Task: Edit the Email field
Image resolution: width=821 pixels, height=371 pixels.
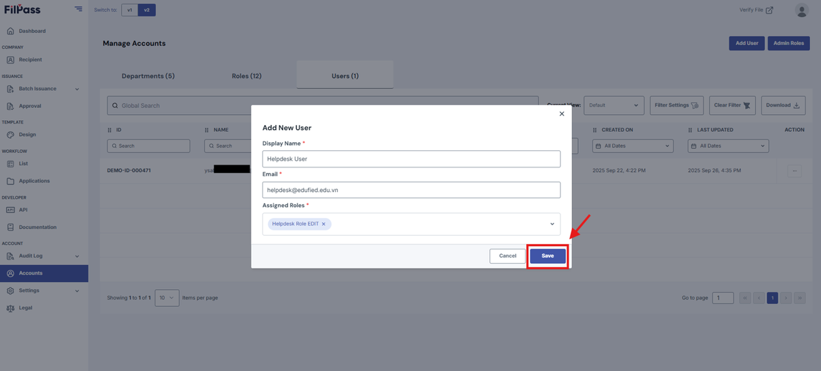Action: [x=411, y=190]
